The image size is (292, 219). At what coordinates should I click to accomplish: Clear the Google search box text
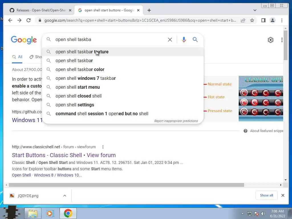pos(170,39)
